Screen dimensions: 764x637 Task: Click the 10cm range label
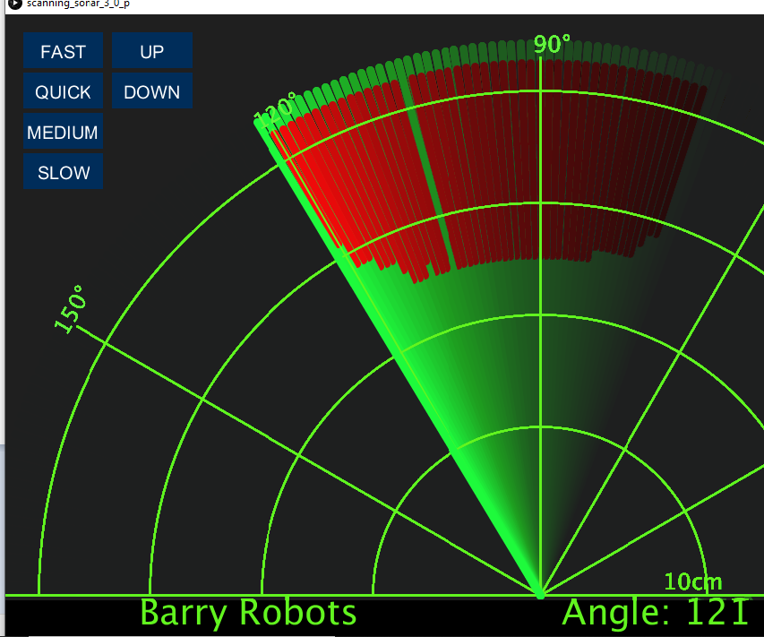694,581
